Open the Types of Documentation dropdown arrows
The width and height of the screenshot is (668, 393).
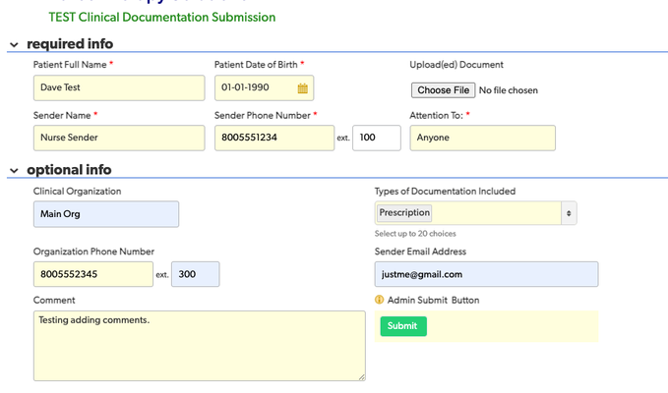(x=569, y=213)
